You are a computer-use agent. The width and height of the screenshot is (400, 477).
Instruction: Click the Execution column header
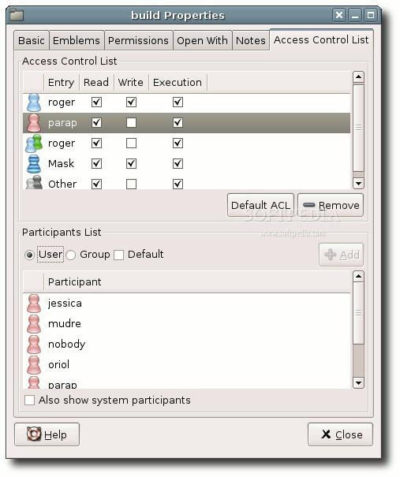[178, 83]
